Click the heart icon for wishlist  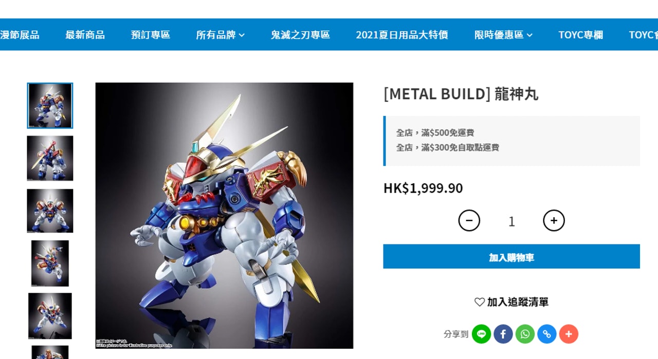[480, 302]
